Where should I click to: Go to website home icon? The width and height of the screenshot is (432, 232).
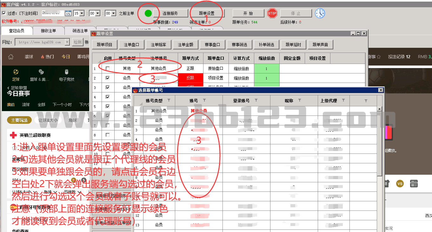[11, 57]
